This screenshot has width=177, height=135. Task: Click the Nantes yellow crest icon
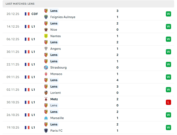point(46,36)
